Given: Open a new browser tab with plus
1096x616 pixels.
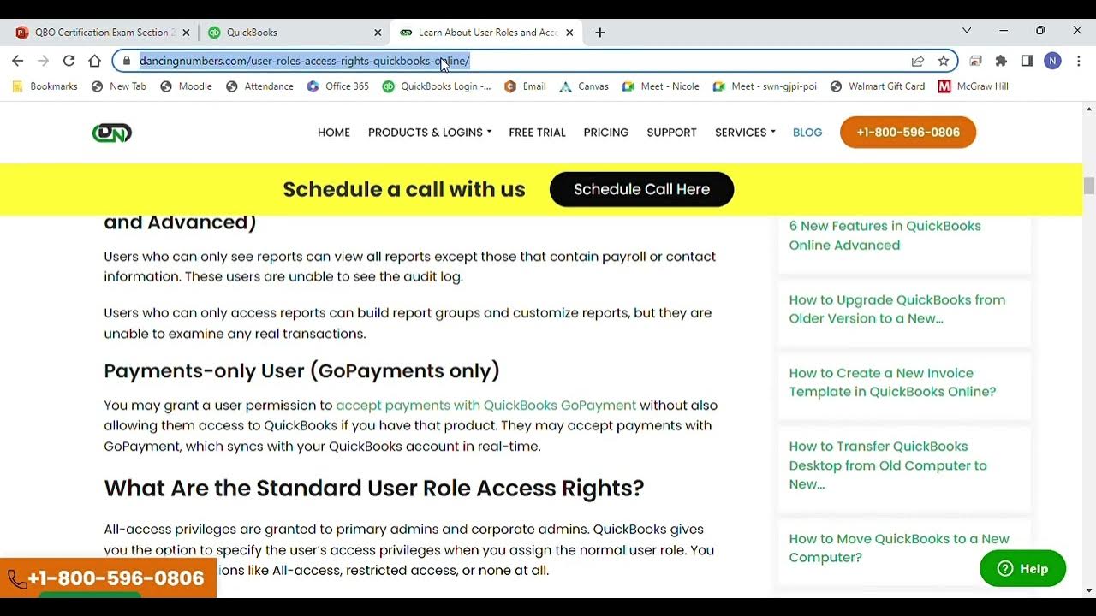Looking at the screenshot, I should click(599, 33).
